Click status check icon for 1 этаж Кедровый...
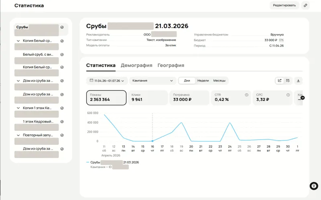This screenshot has width=321, height=200. [62, 122]
